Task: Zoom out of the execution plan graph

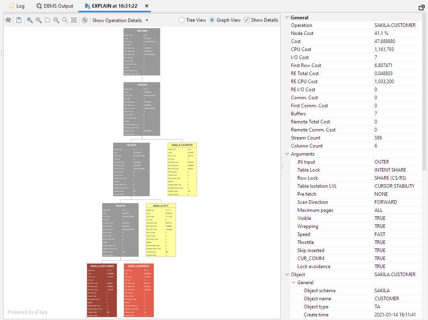Action: point(39,20)
